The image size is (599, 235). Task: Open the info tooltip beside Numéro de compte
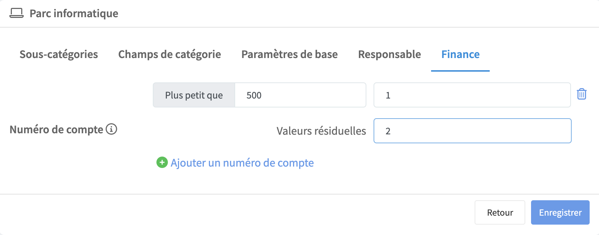(111, 129)
